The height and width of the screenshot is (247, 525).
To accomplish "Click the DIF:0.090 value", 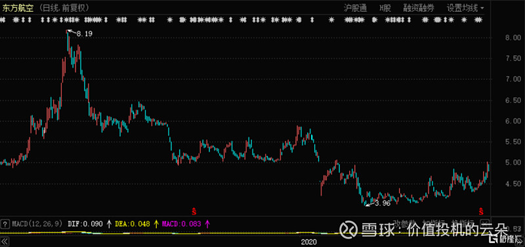I will coord(85,223).
